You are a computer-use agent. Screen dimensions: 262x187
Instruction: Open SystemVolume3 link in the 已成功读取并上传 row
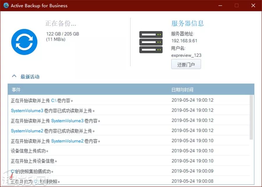point(27,111)
